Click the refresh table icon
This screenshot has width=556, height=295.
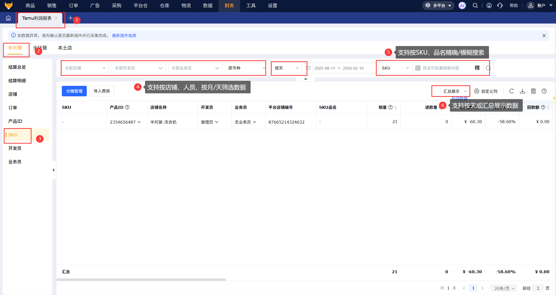point(511,91)
